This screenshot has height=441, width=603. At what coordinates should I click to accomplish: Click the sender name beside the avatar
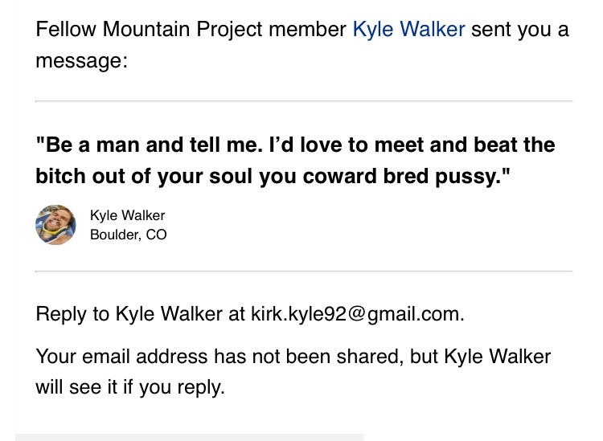[127, 215]
